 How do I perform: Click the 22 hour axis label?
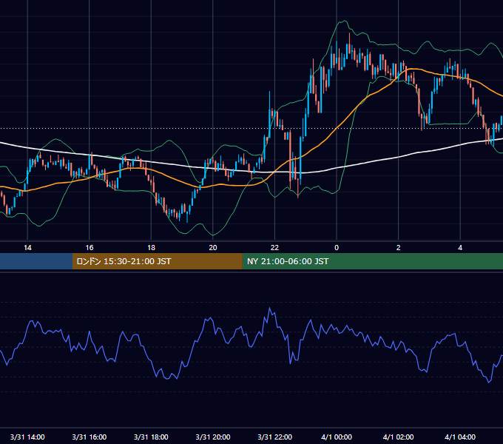(x=274, y=248)
